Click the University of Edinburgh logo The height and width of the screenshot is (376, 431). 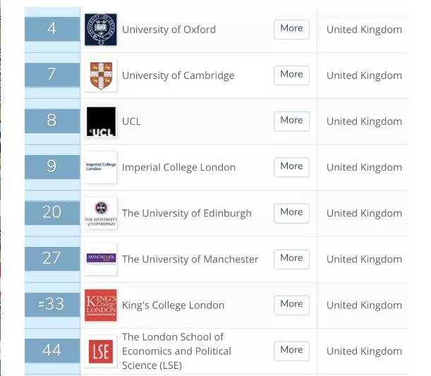point(100,213)
